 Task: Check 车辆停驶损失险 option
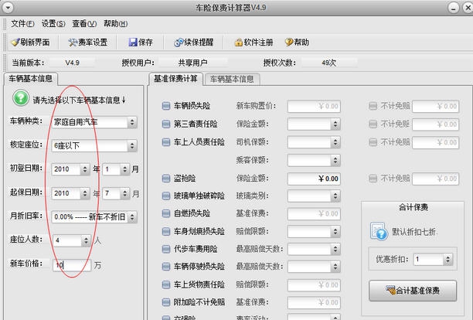[166, 267]
